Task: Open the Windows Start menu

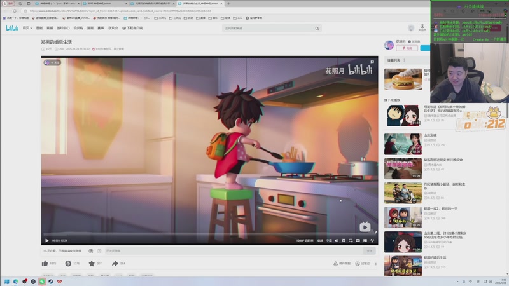Action: (x=7, y=282)
